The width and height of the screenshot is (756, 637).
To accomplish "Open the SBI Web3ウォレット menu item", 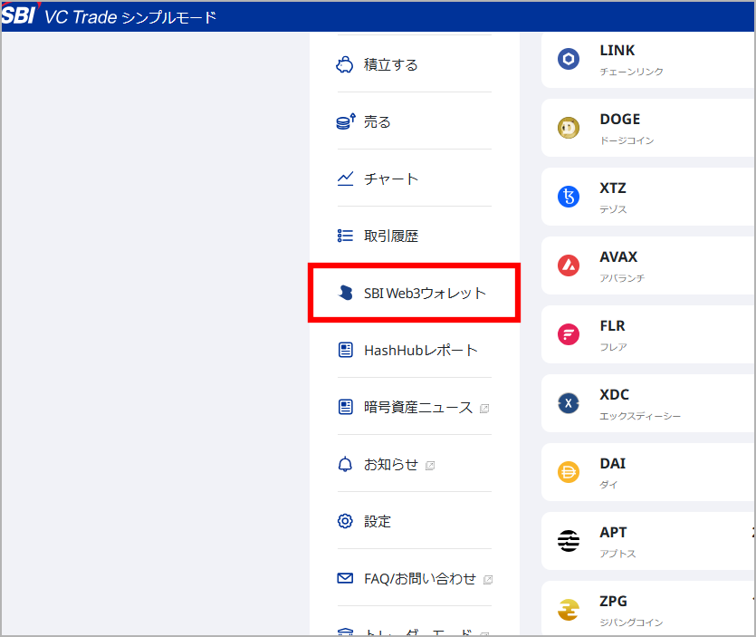I will (x=425, y=293).
